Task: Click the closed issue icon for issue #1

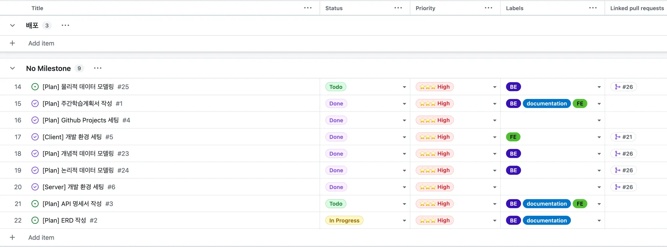Action: point(35,103)
